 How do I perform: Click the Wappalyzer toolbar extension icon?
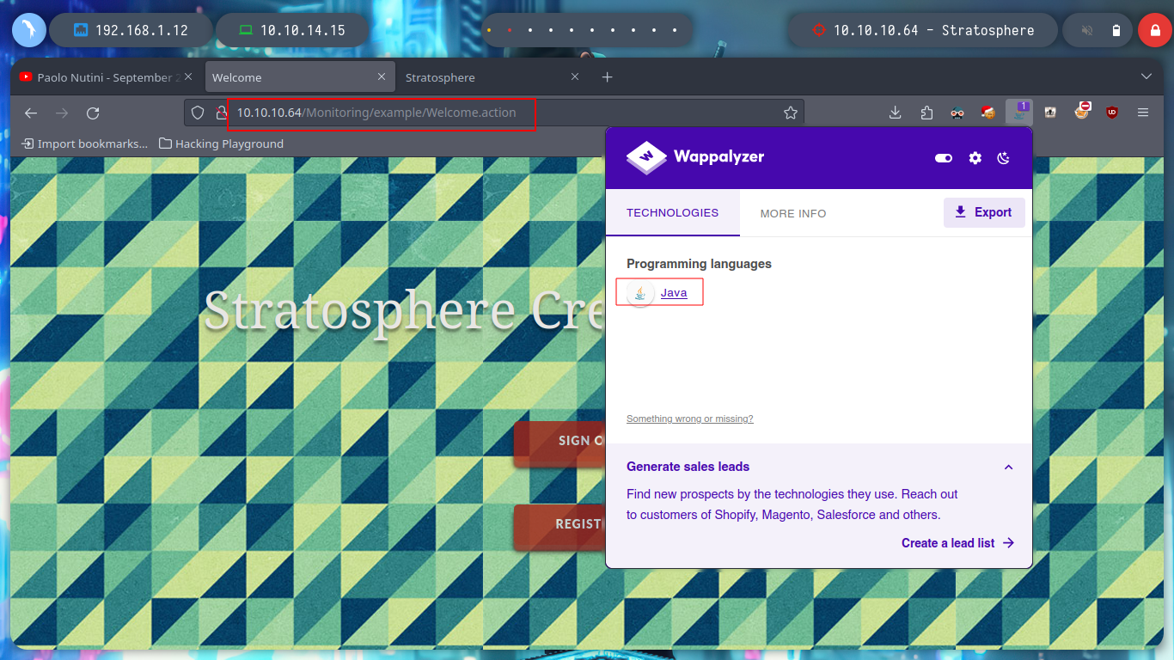pos(1018,113)
